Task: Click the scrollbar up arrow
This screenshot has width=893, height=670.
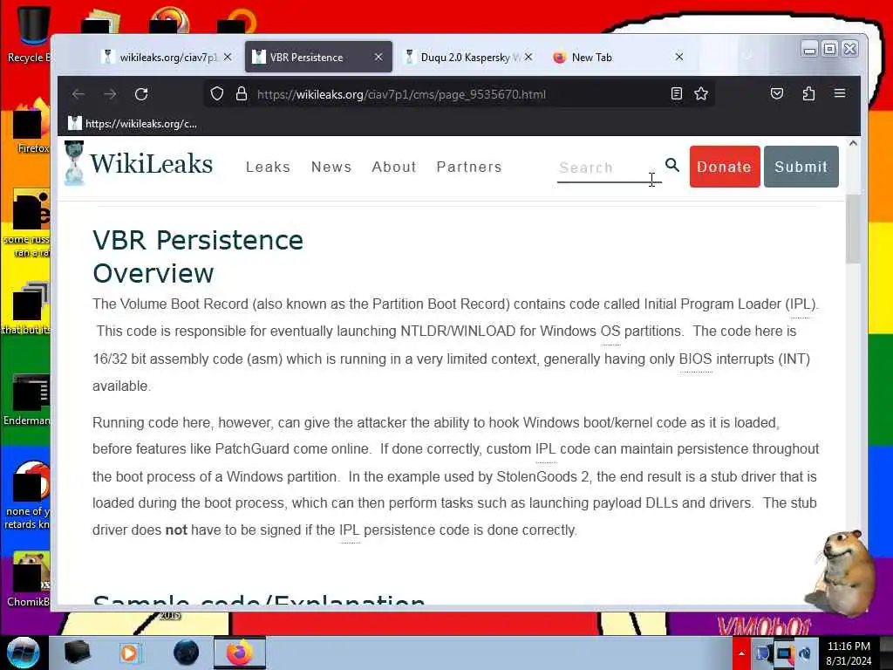Action: click(x=853, y=144)
